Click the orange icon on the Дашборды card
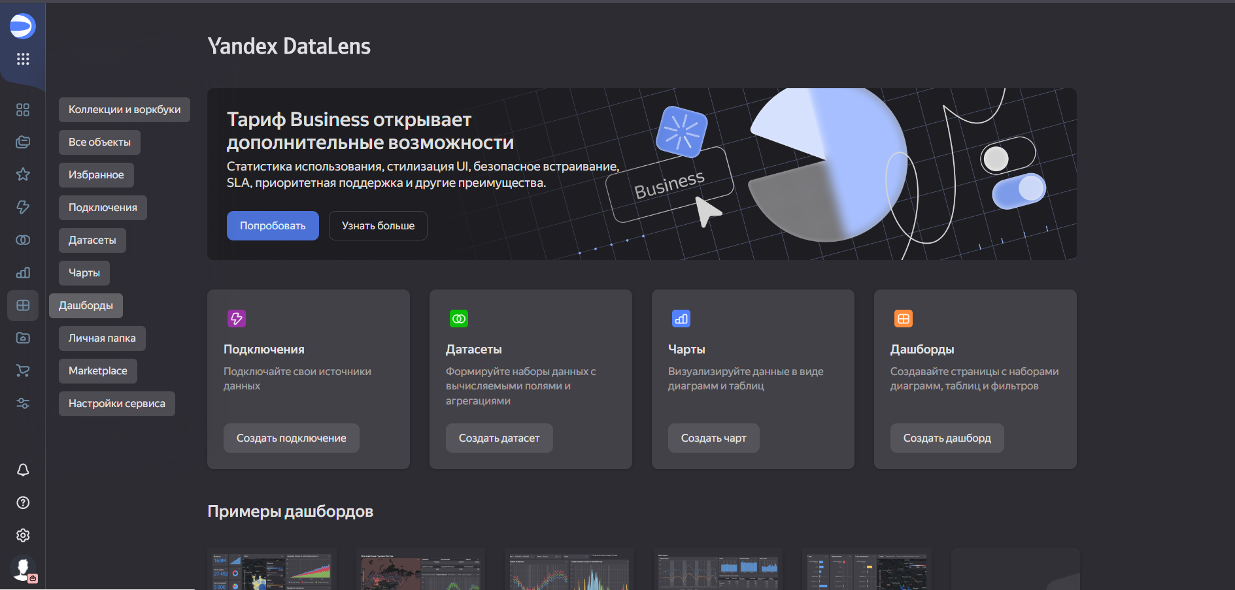This screenshot has height=590, width=1235. click(904, 319)
